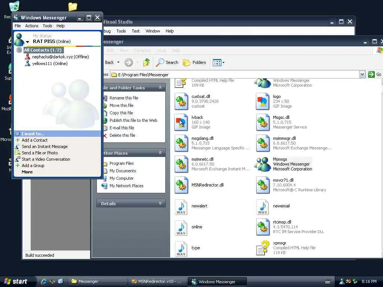Select the type WAV sound icon
The height and width of the screenshot is (287, 383).
click(181, 249)
